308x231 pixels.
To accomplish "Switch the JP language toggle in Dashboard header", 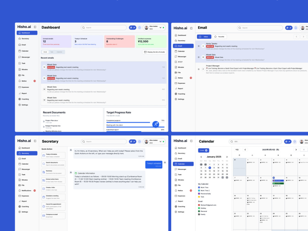I will pyautogui.click(x=132, y=28).
